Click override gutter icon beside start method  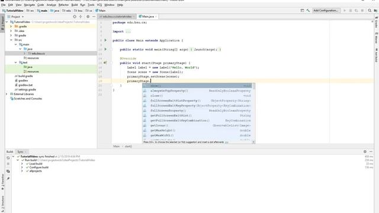coord(105,63)
